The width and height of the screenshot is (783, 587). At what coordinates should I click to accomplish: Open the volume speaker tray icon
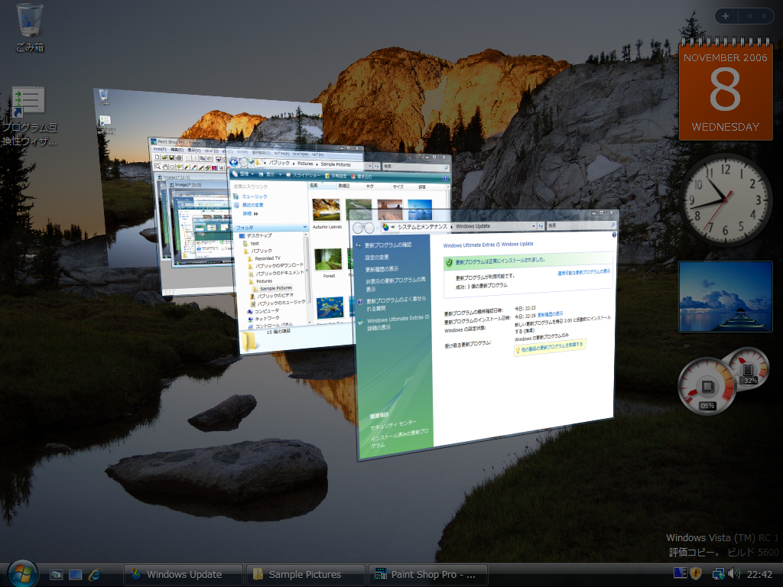(x=734, y=574)
